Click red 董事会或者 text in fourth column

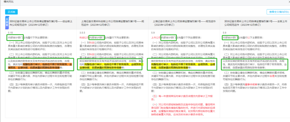point(251,84)
